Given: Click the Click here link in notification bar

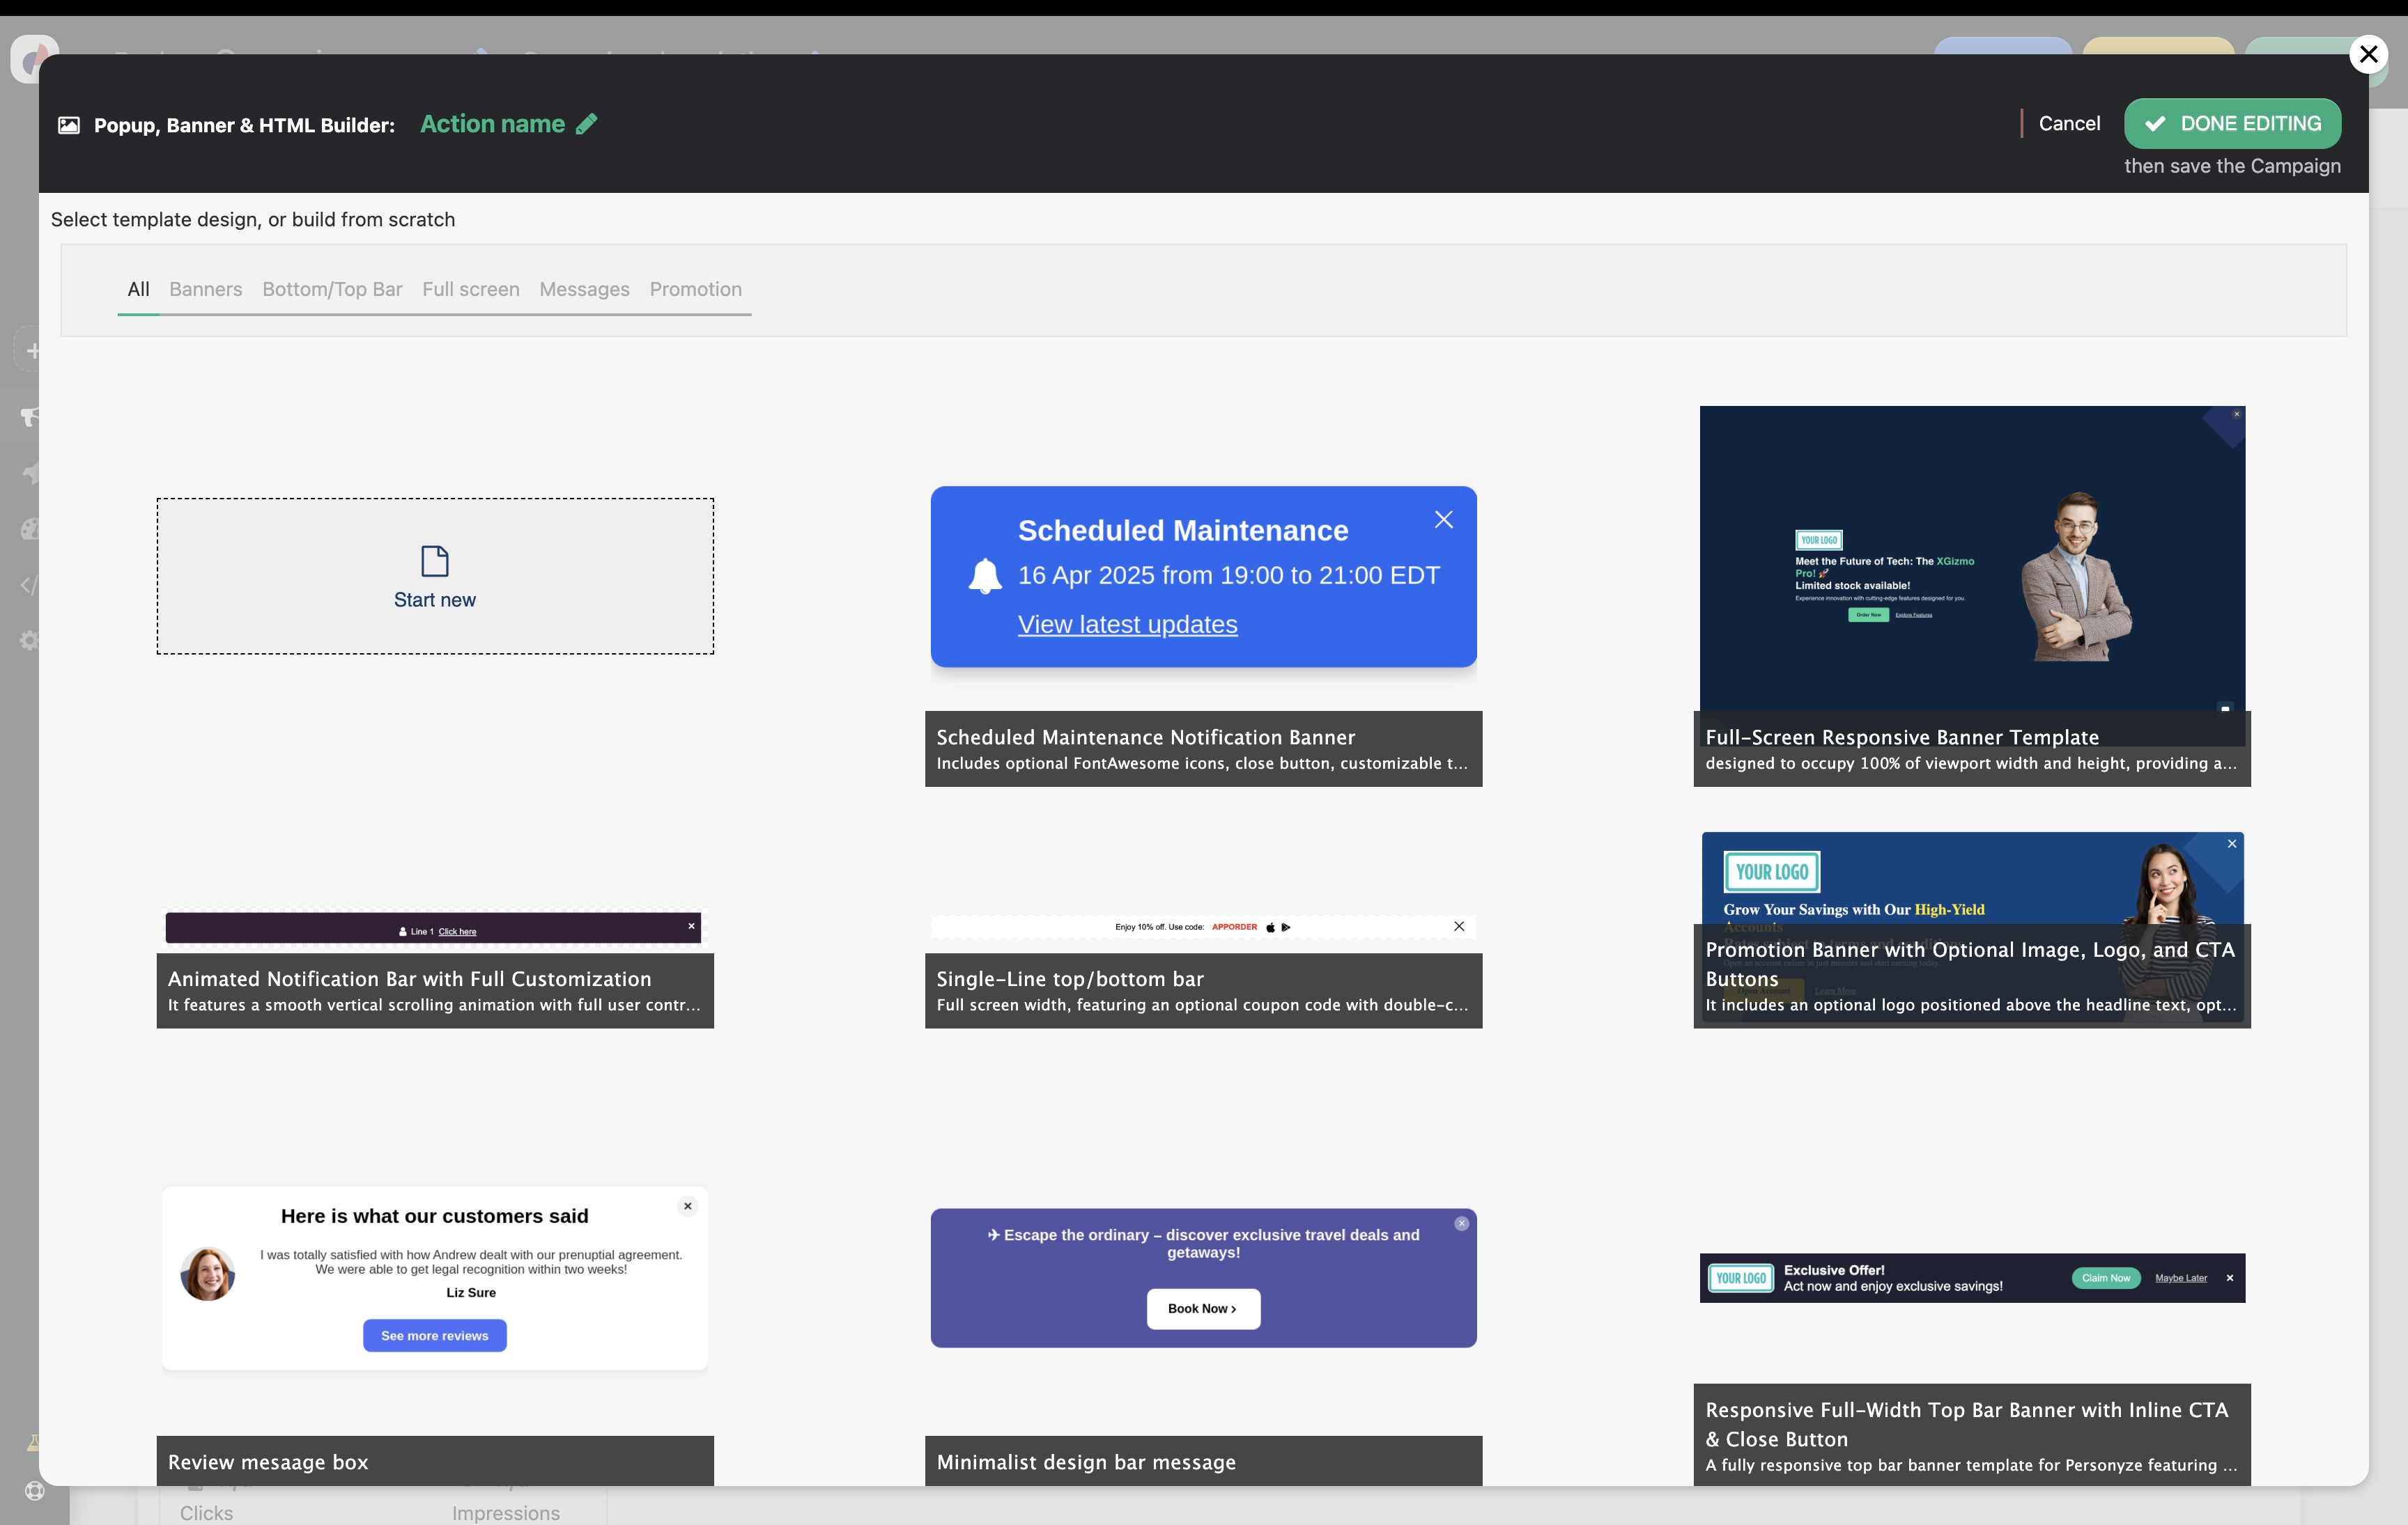Looking at the screenshot, I should pos(457,932).
